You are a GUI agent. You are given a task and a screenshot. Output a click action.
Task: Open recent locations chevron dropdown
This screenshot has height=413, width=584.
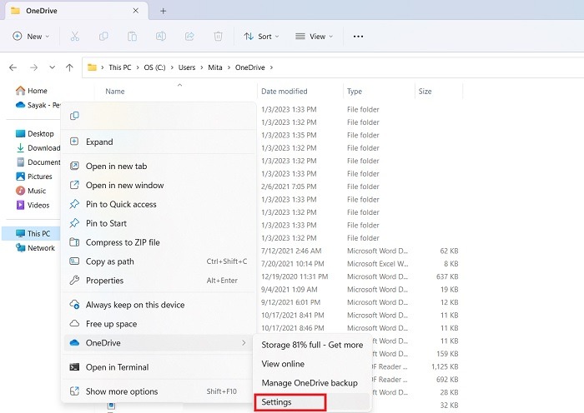click(52, 67)
